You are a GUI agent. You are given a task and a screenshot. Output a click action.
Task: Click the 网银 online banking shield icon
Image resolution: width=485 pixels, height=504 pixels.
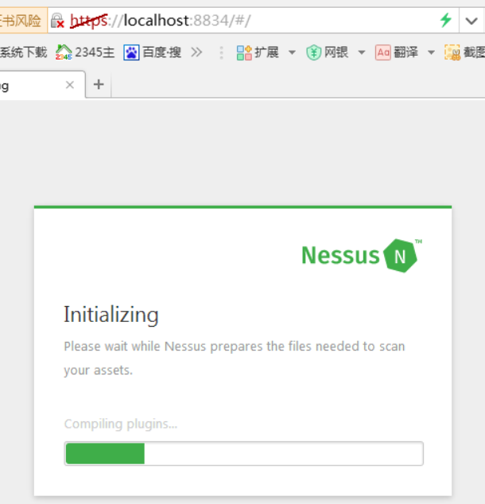[x=313, y=52]
